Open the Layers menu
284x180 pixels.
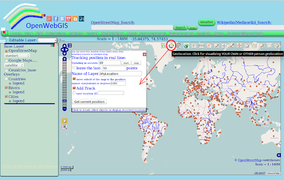point(16,34)
